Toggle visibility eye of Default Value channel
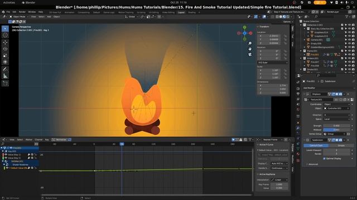The width and height of the screenshot is (357, 200). click(7, 168)
